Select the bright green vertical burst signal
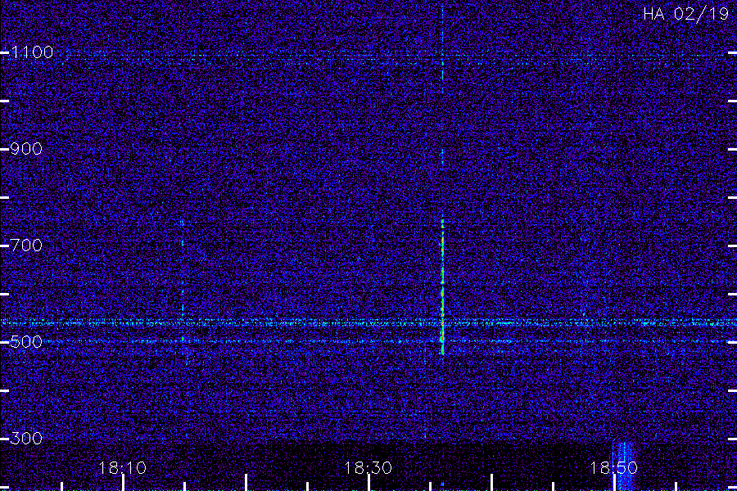The height and width of the screenshot is (491, 737). (x=442, y=286)
